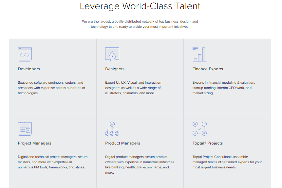This screenshot has width=282, height=188.
Task: Click the Project Managers checklist icon
Action: (x=25, y=128)
